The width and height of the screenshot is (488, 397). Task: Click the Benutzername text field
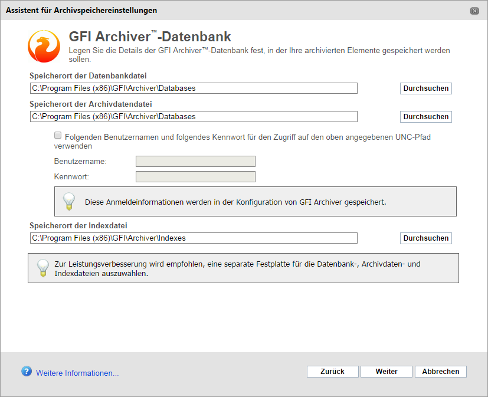(x=195, y=162)
